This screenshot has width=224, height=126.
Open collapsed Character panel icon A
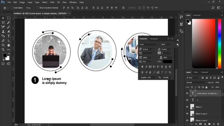pyautogui.click(x=177, y=40)
